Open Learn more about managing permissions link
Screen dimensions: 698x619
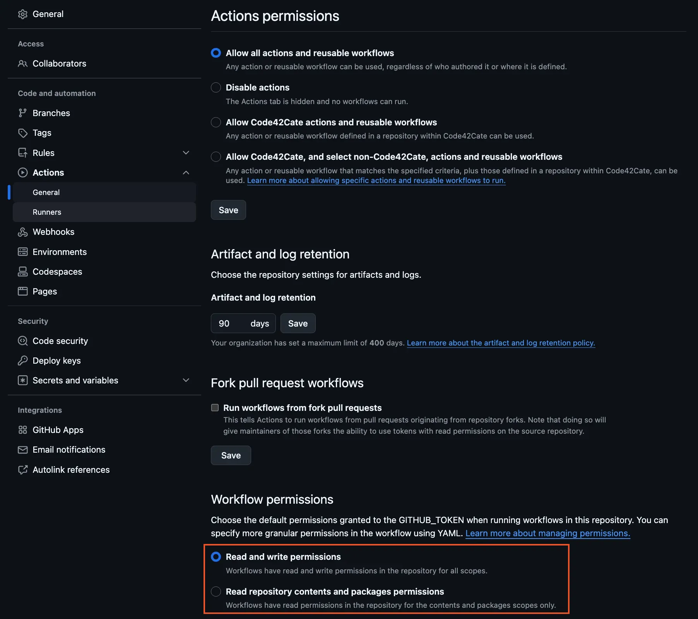547,533
